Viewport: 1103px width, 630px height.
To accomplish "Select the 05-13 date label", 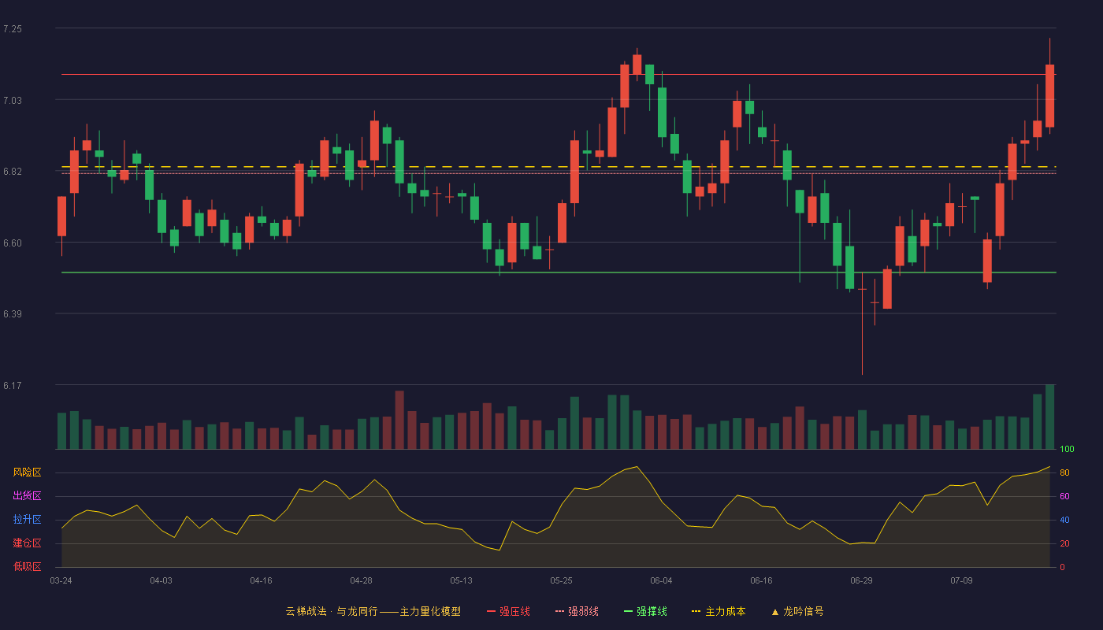I will coord(461,580).
